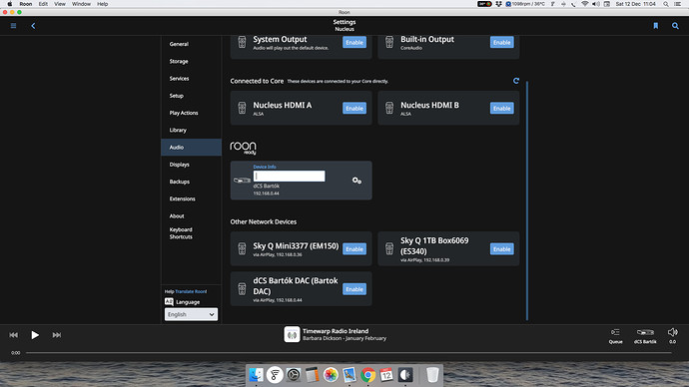The width and height of the screenshot is (689, 387).
Task: Click the speaker icon for dCS Bartók DAC AirPlay
Action: (x=242, y=288)
